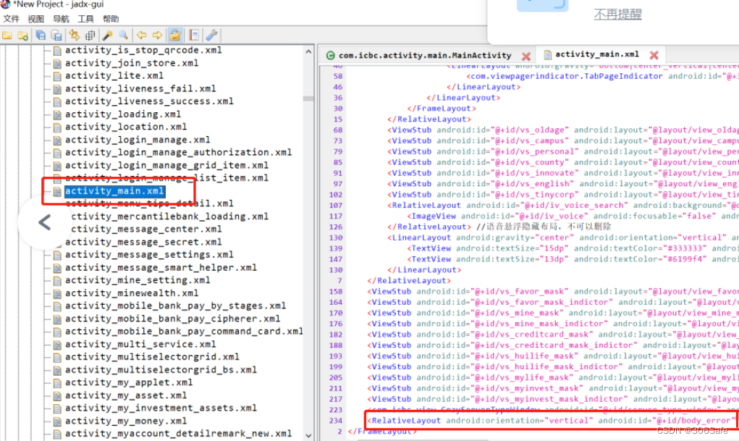Toggle the flatten packages toolbar icon
The width and height of the screenshot is (739, 441).
tap(90, 35)
